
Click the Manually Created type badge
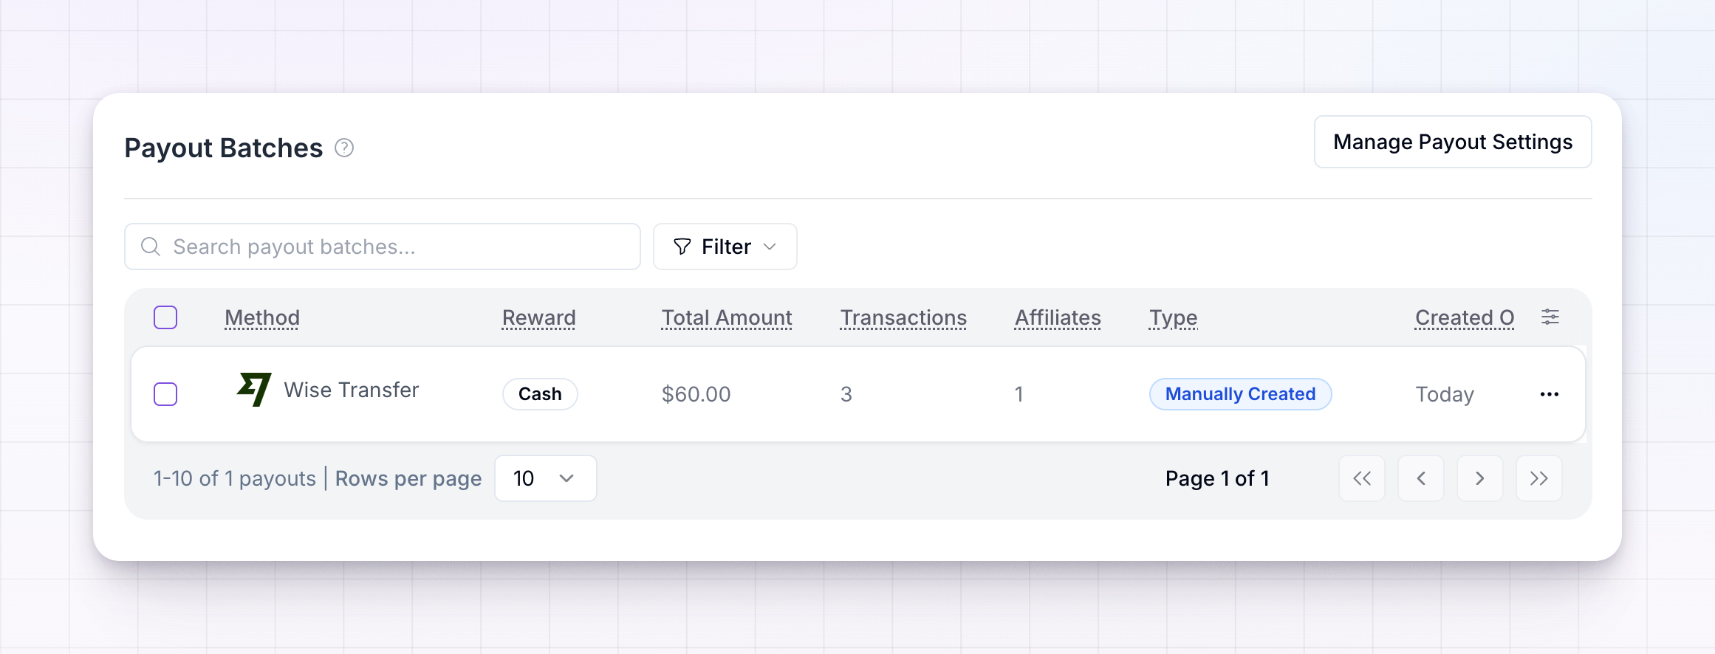point(1241,394)
